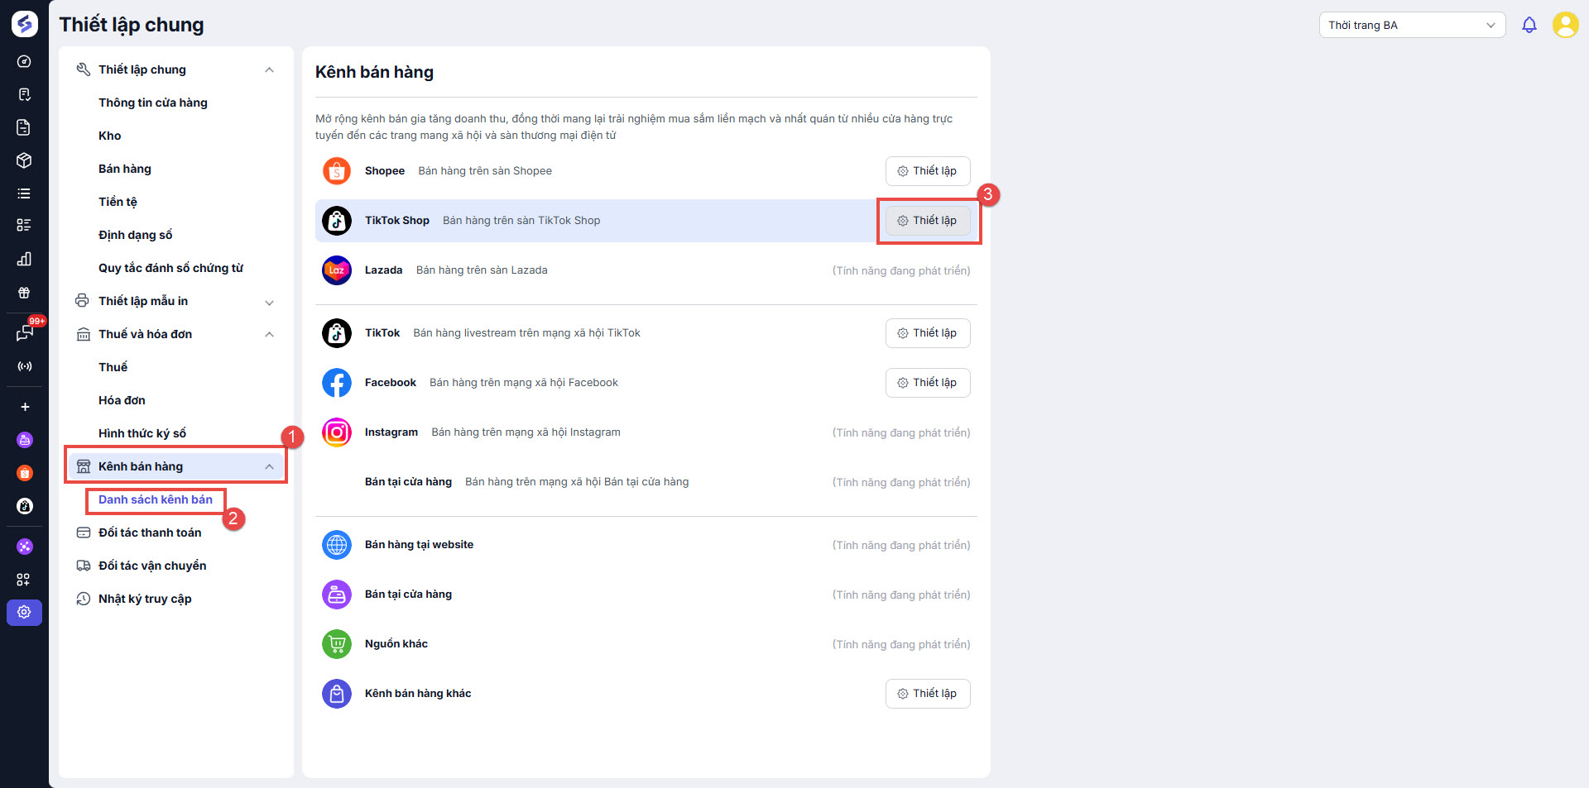Go to Thông tin cửa hàng
The width and height of the screenshot is (1589, 788).
click(153, 103)
